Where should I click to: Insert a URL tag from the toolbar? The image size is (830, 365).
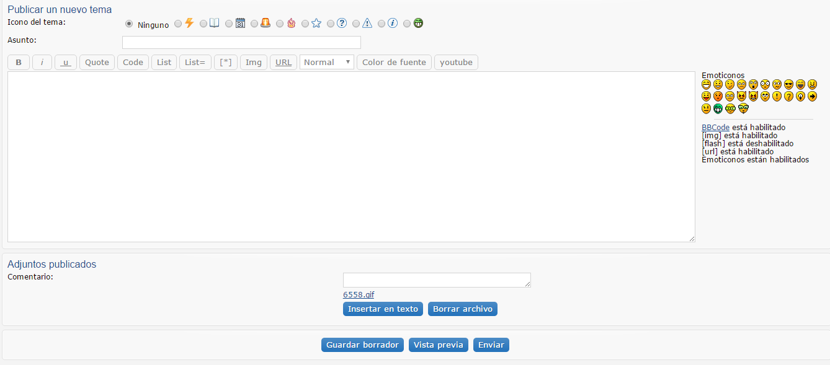283,62
